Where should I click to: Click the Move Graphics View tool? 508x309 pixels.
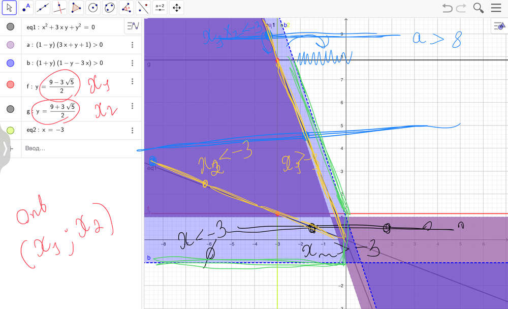click(176, 8)
